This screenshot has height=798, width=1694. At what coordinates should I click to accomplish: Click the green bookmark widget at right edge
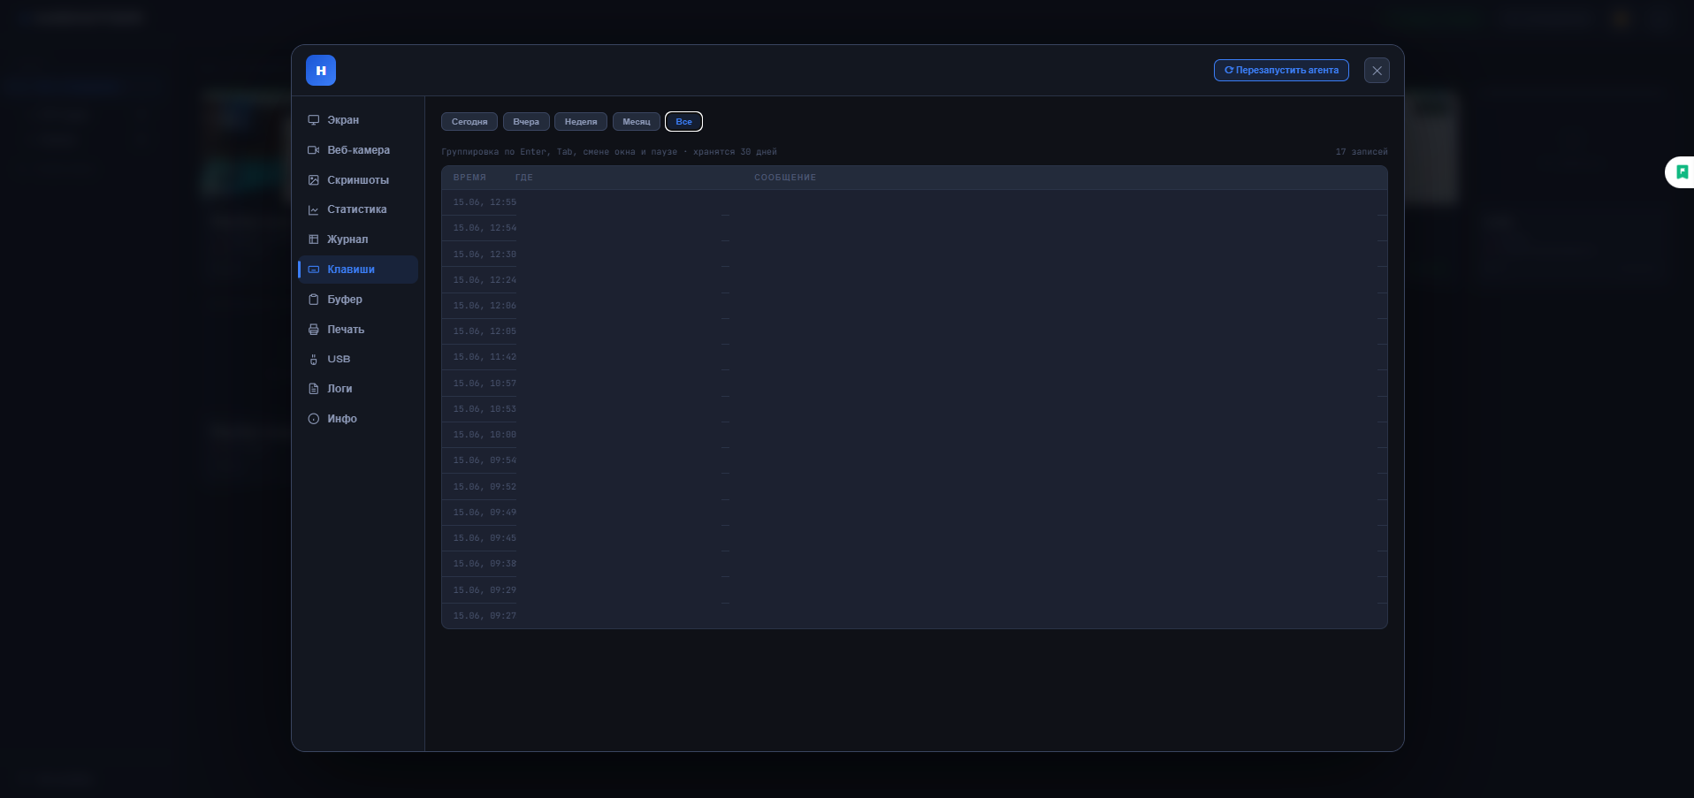[1682, 172]
